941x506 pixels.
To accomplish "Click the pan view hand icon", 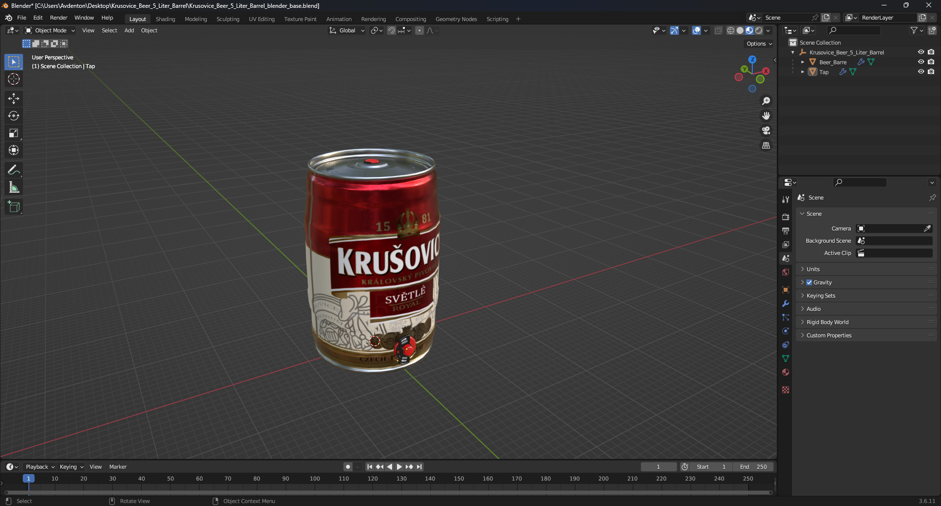I will (766, 116).
